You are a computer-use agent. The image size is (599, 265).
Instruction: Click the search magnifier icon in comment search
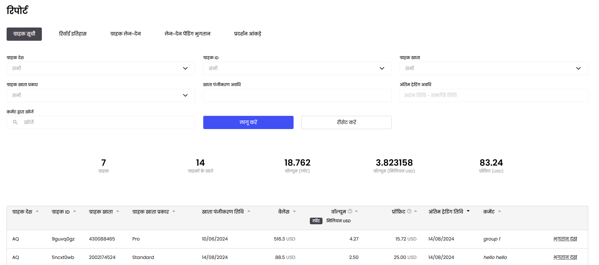click(x=15, y=122)
